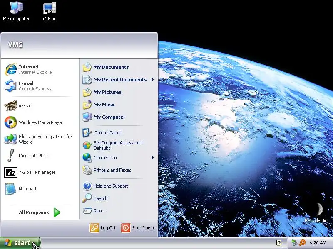Launch the 7-Zip File Manager icon
The height and width of the screenshot is (249, 333).
11,172
